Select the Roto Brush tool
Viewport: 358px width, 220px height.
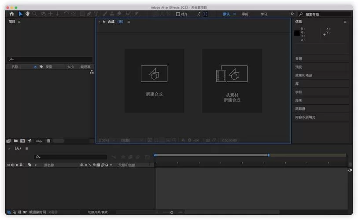tap(128, 14)
